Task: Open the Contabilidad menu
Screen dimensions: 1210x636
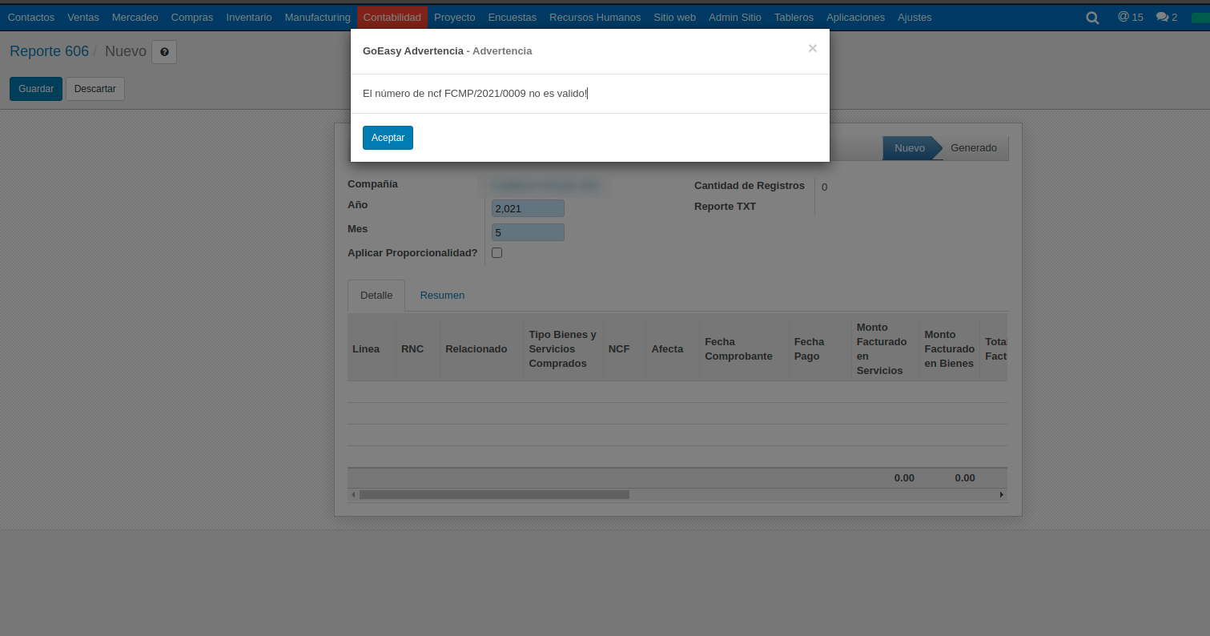Action: coord(392,17)
